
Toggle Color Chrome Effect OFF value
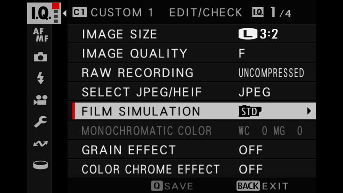click(x=251, y=169)
